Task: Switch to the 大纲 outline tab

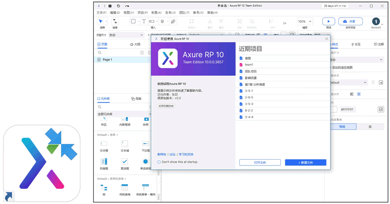Action: [135, 44]
